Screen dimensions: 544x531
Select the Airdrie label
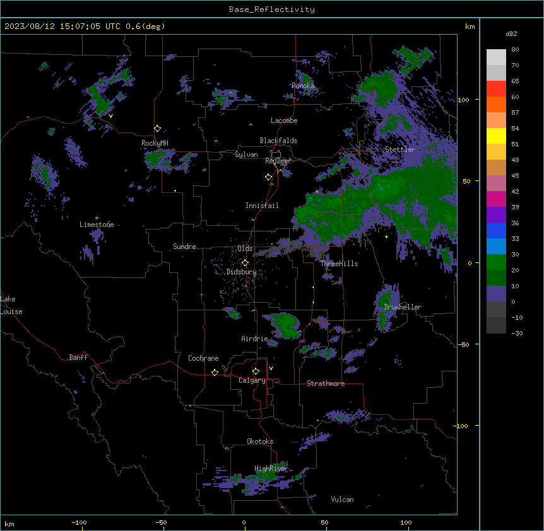pyautogui.click(x=255, y=339)
